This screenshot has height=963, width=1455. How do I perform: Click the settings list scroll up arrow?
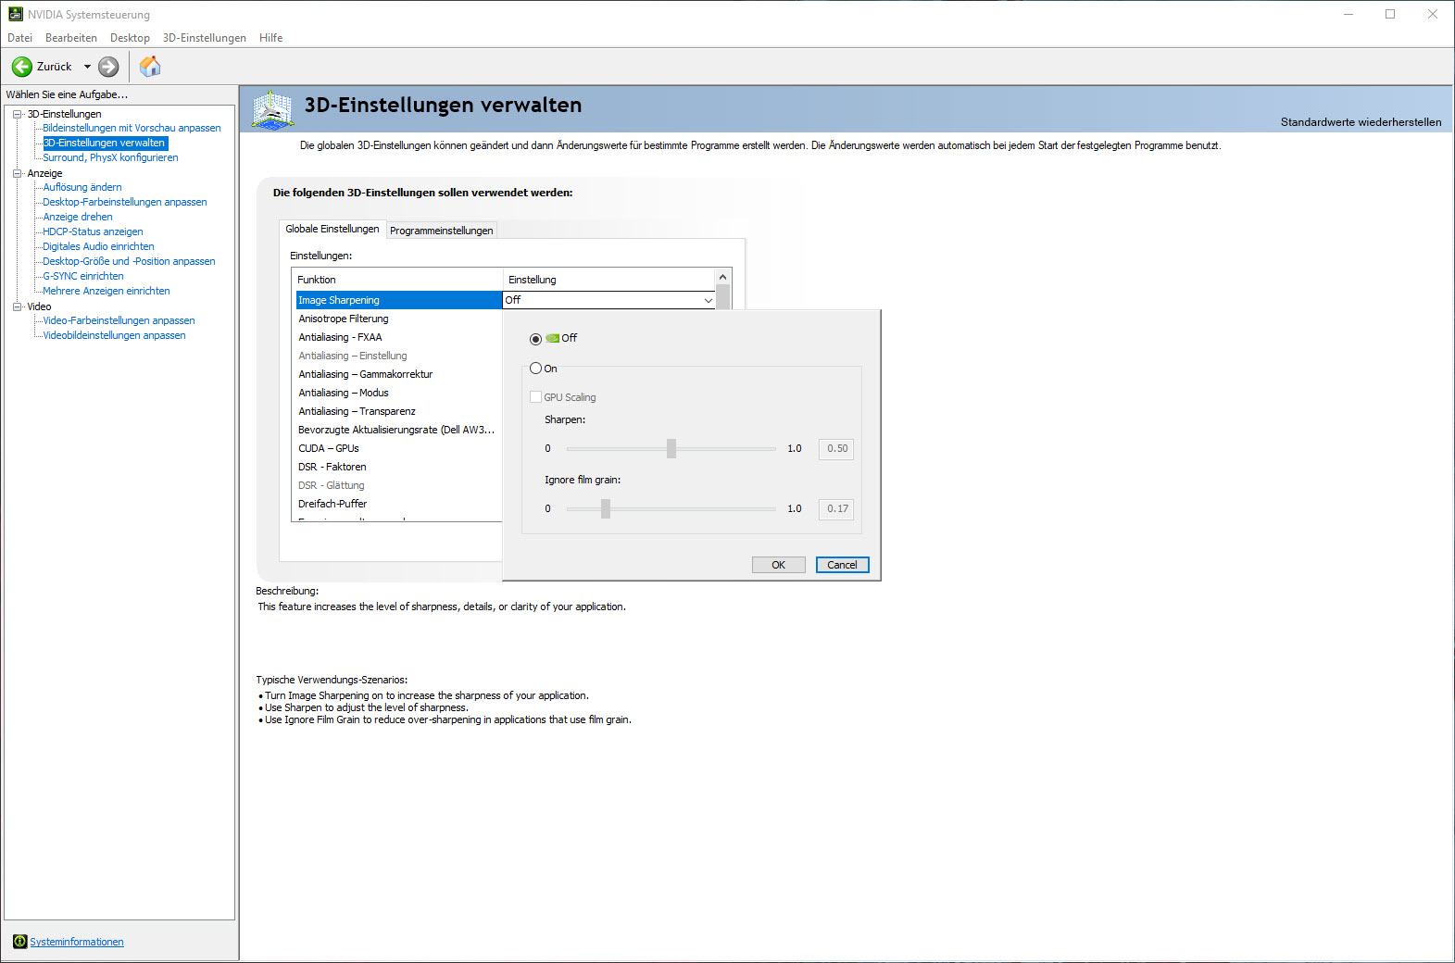point(723,277)
